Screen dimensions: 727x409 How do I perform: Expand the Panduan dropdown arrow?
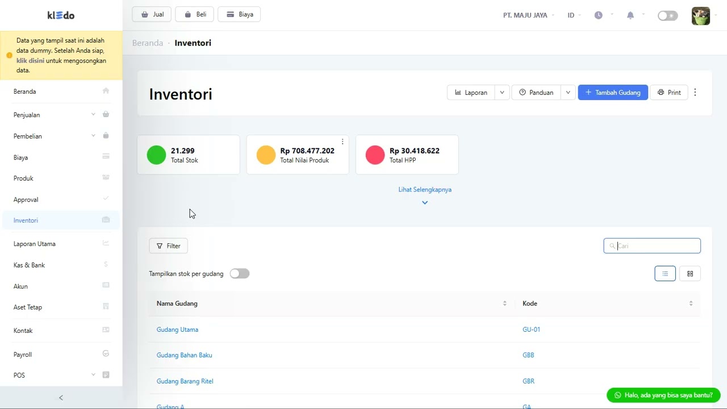pos(568,93)
